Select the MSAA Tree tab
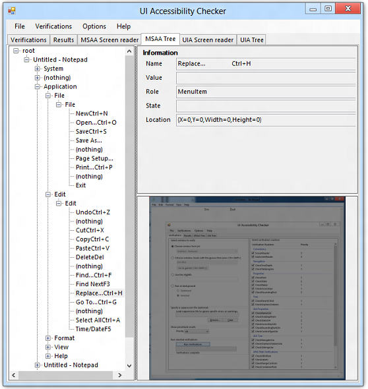 click(160, 39)
